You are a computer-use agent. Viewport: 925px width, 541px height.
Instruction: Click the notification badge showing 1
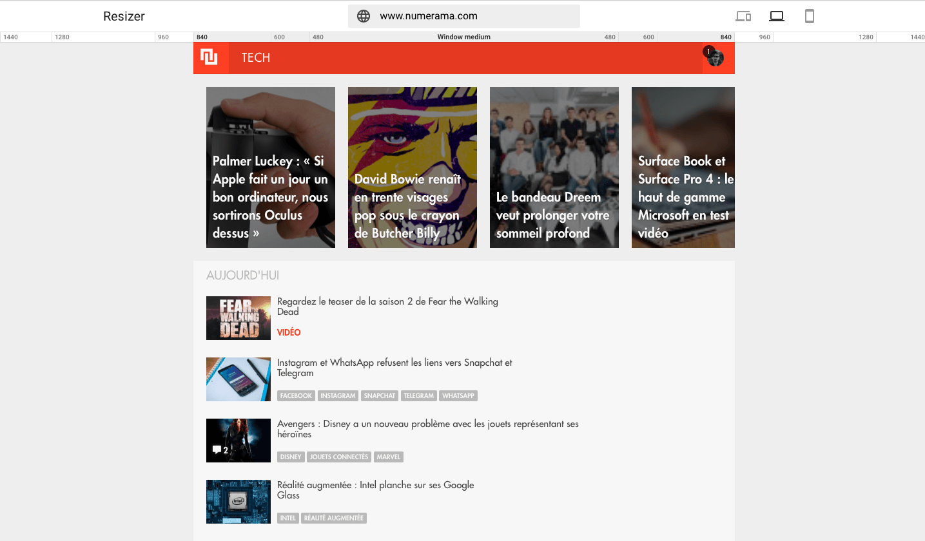(708, 51)
